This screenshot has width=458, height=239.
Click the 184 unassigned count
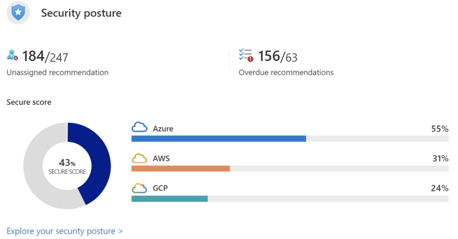[33, 56]
